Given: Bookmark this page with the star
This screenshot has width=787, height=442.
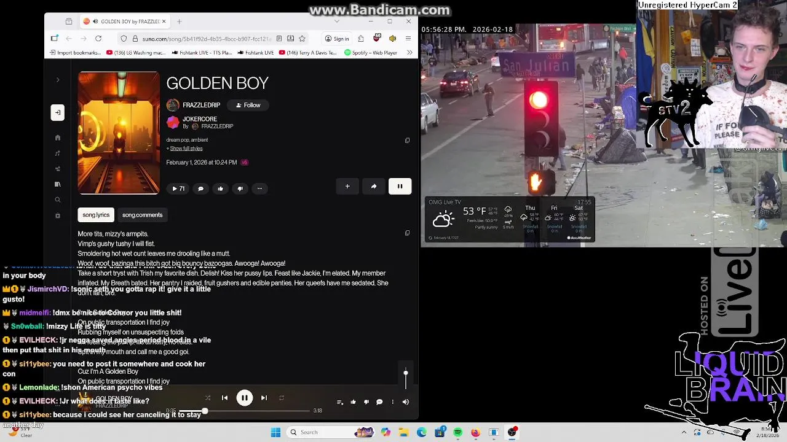Looking at the screenshot, I should (302, 39).
